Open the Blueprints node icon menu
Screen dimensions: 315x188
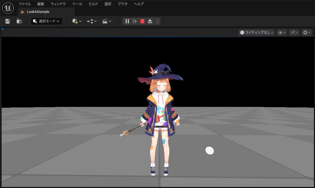coord(92,21)
